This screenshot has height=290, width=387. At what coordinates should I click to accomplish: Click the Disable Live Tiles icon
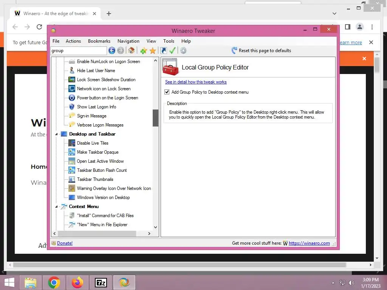click(x=72, y=143)
